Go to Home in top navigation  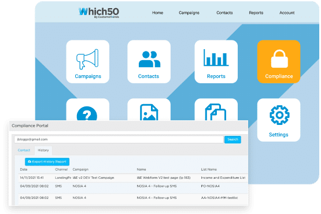(x=157, y=13)
